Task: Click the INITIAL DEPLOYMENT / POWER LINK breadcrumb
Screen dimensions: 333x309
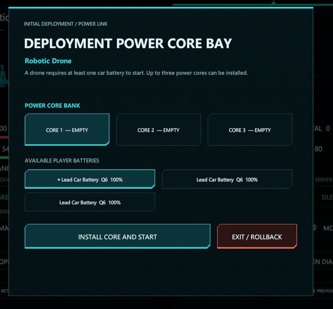Action: (x=66, y=24)
